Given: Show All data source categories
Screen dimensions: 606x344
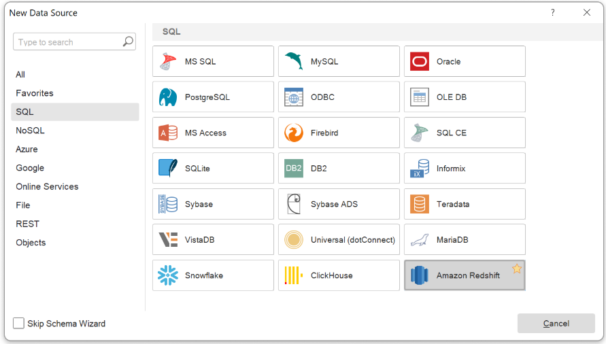Looking at the screenshot, I should 75,75.
